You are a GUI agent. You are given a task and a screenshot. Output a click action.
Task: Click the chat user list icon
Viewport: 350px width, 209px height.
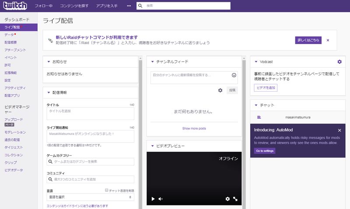(259, 117)
